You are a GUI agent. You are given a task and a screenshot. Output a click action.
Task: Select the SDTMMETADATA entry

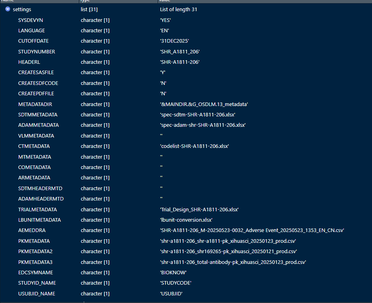coord(38,115)
